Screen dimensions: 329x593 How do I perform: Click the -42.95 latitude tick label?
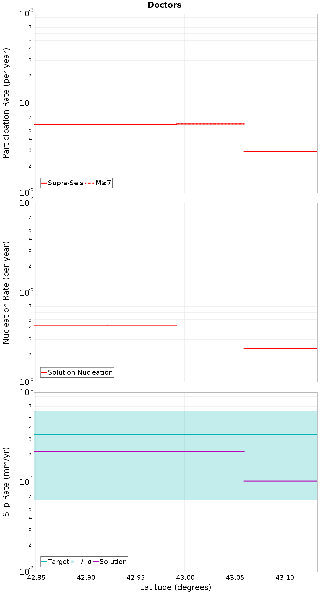click(135, 578)
